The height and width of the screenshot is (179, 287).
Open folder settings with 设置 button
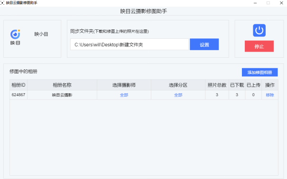tap(204, 45)
